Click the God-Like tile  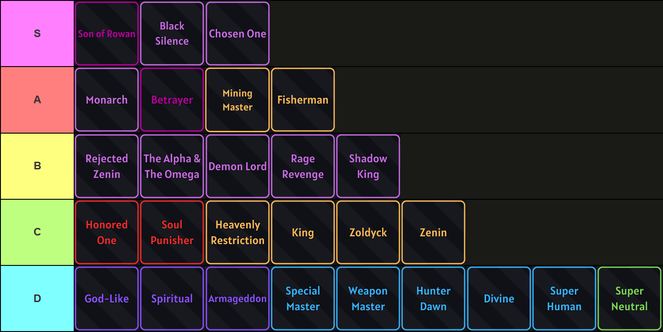[x=107, y=298]
